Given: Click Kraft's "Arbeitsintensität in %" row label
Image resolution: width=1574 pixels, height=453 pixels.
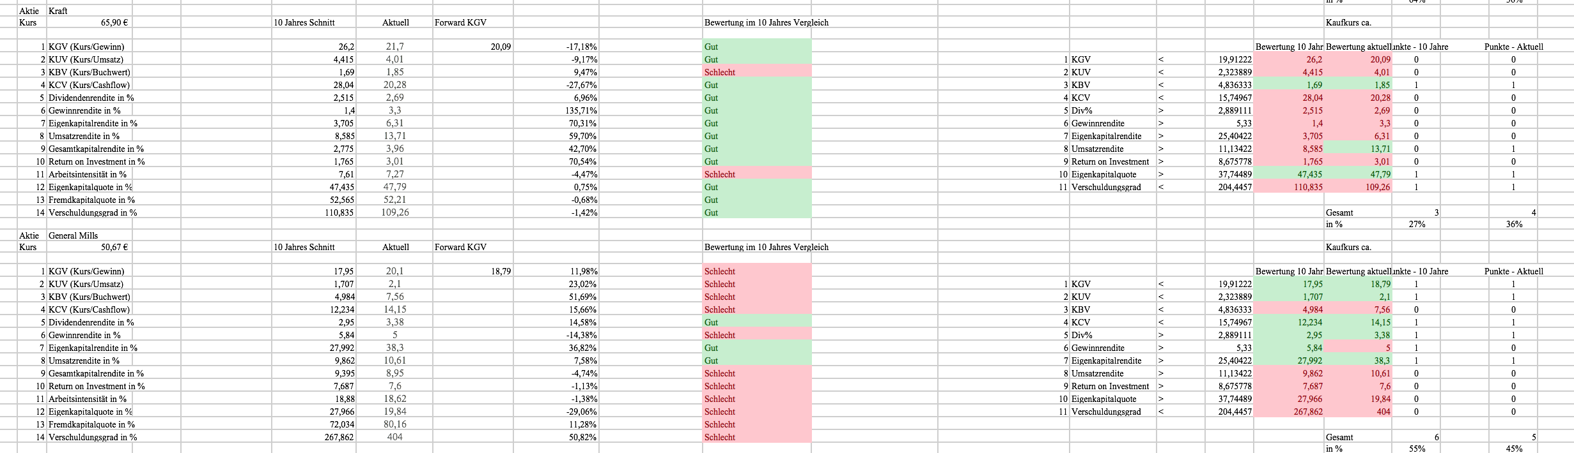Looking at the screenshot, I should tap(87, 174).
